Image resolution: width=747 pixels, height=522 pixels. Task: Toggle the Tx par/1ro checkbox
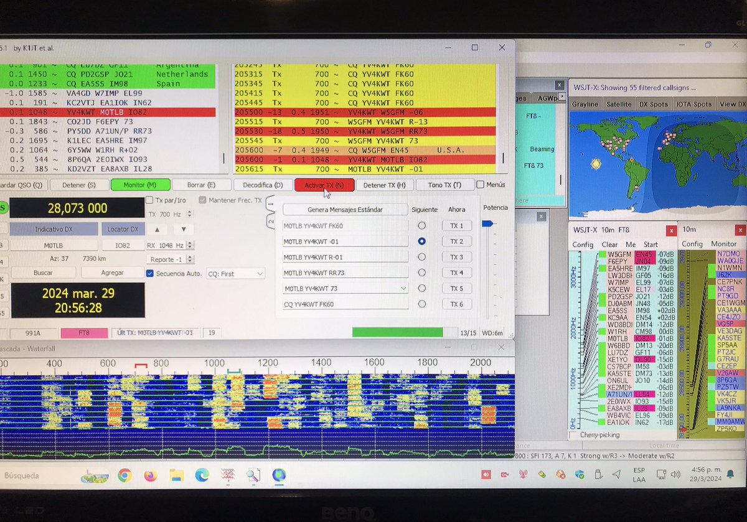point(149,200)
